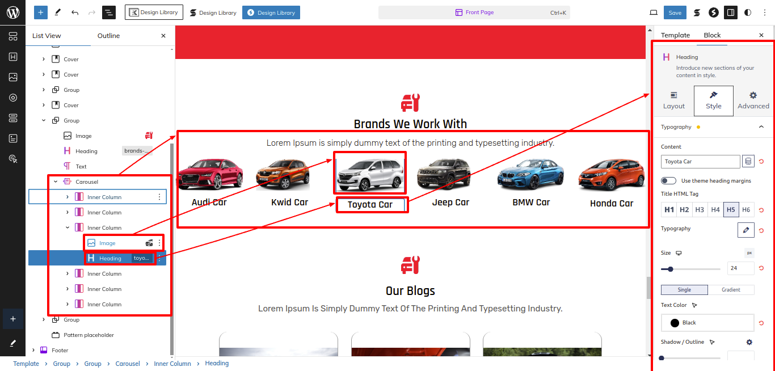Image resolution: width=775 pixels, height=371 pixels.
Task: Open Front Page command palette
Action: point(474,12)
